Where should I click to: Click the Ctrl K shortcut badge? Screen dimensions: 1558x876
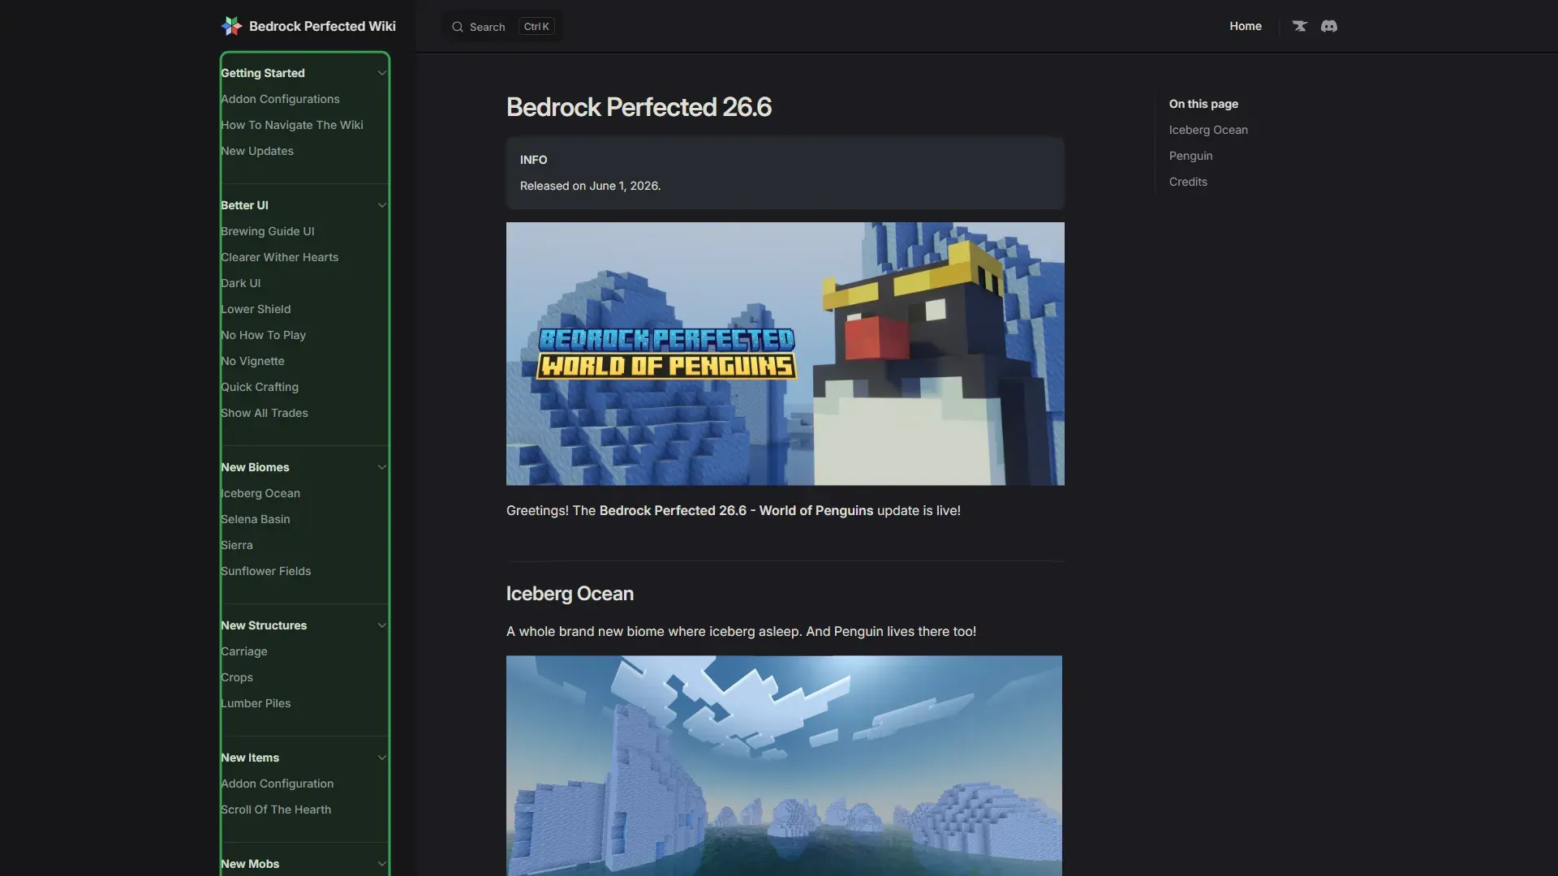pos(536,27)
